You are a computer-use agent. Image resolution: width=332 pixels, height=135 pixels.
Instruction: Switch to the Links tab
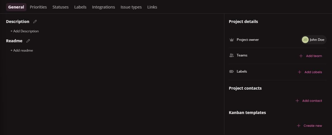coord(152,7)
